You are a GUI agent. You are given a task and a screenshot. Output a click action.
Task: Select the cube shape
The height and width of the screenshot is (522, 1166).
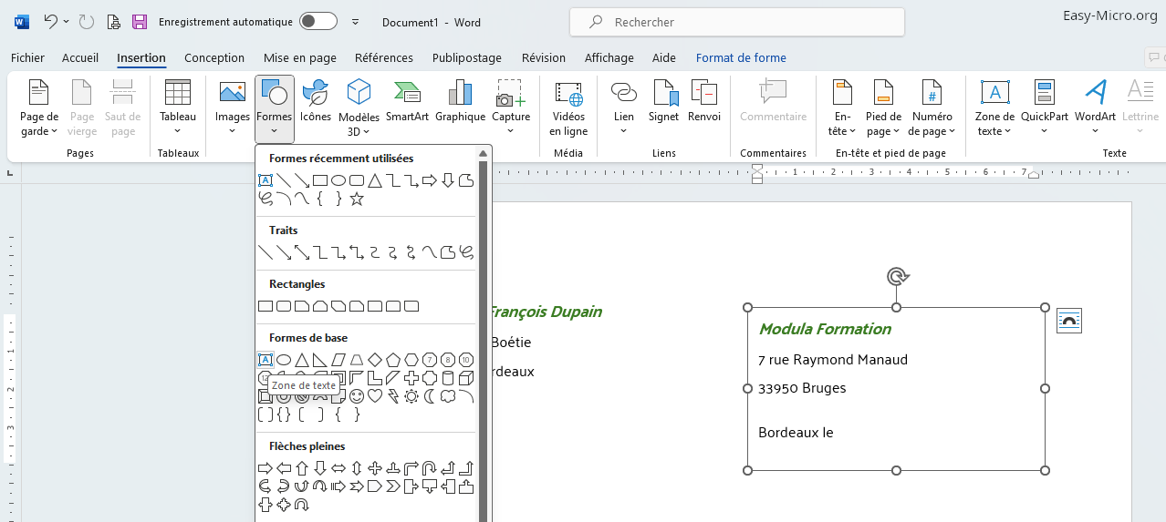point(466,378)
